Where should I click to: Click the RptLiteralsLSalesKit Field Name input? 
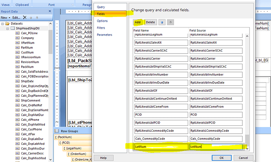pos(161,42)
